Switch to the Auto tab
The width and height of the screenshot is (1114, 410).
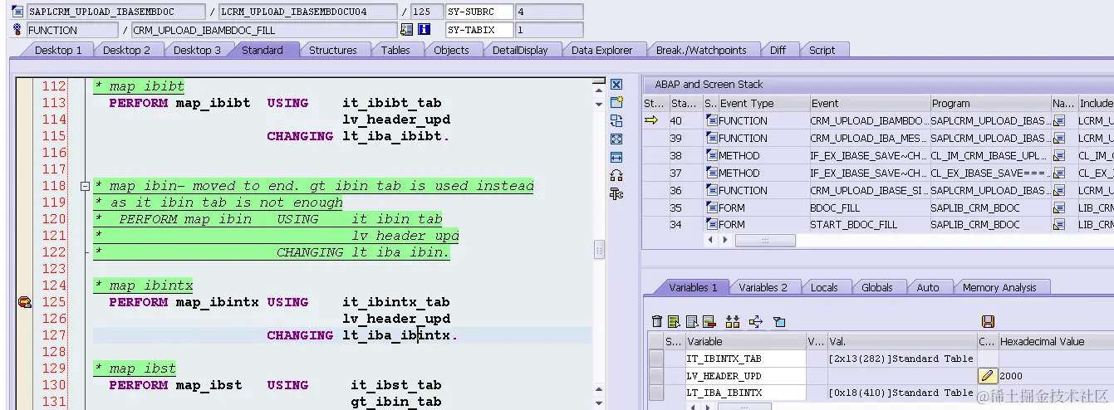tap(928, 288)
